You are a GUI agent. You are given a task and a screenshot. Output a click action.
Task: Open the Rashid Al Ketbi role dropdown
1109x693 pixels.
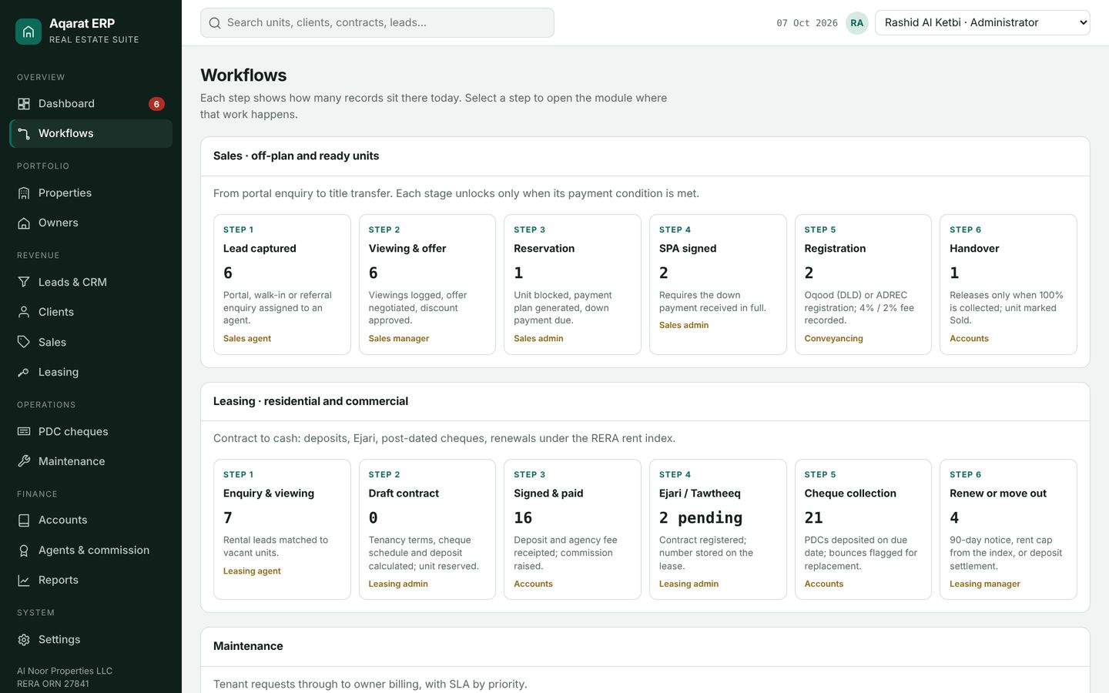[983, 23]
